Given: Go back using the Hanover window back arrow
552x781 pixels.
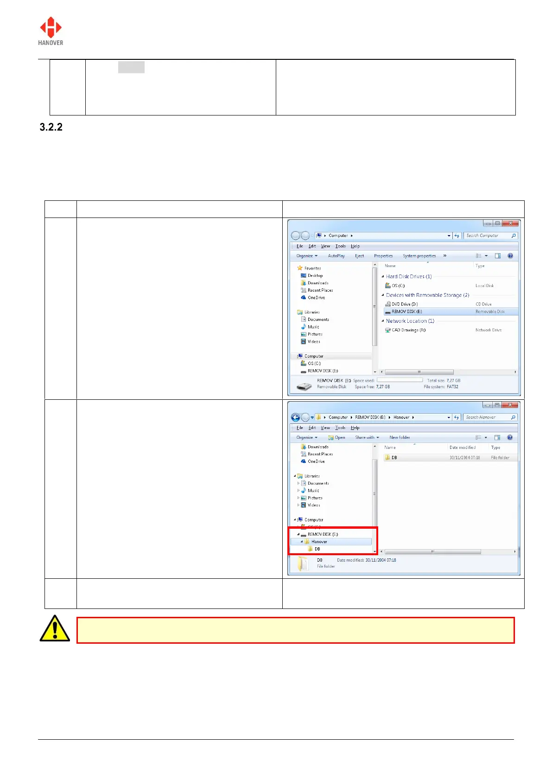Looking at the screenshot, I should (x=295, y=417).
